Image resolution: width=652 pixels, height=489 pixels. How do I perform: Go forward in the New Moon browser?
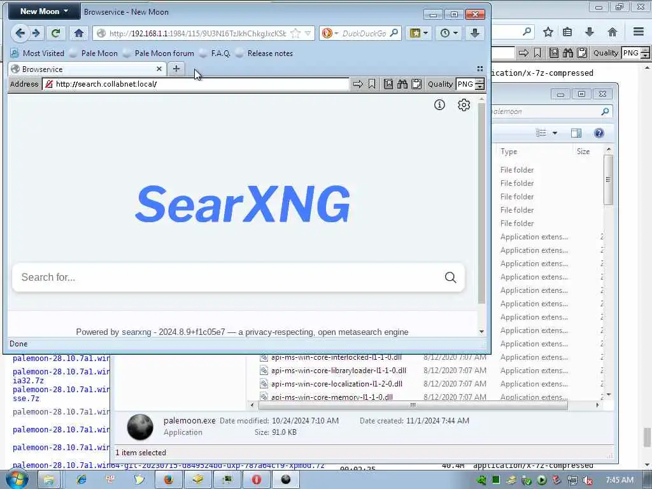[x=36, y=33]
